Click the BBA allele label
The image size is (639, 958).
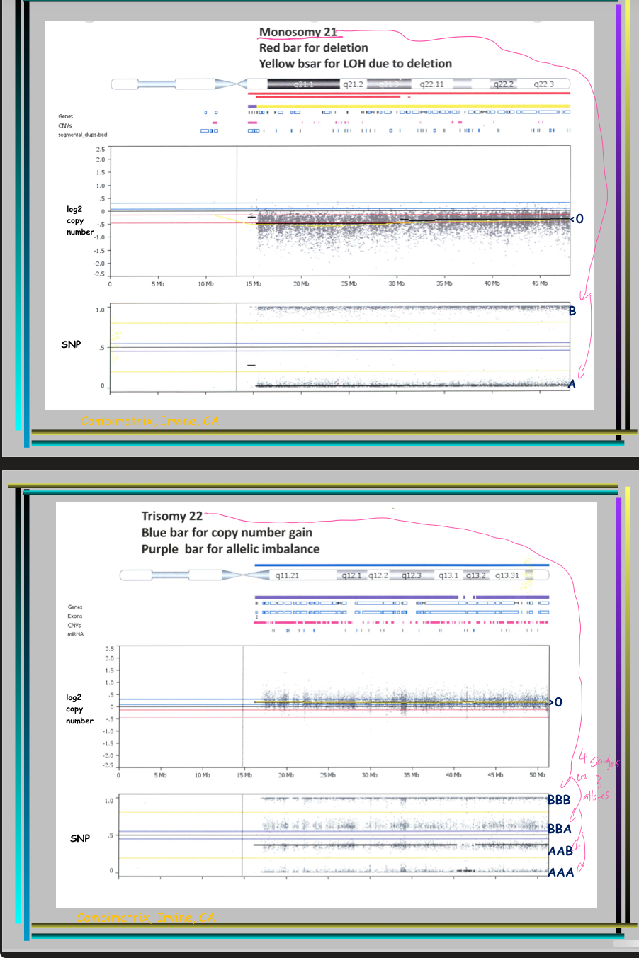coord(559,828)
